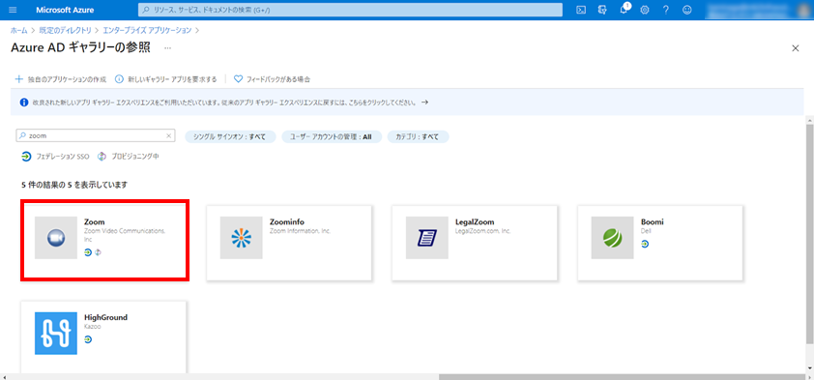Open the ユーザー アカウントの管理 filter
The height and width of the screenshot is (380, 814).
point(332,136)
